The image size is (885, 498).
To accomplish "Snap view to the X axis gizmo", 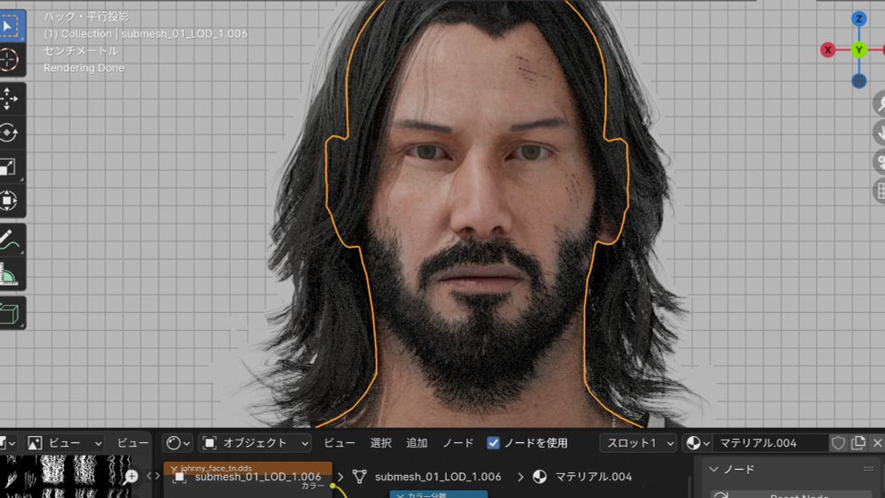I will (x=827, y=50).
